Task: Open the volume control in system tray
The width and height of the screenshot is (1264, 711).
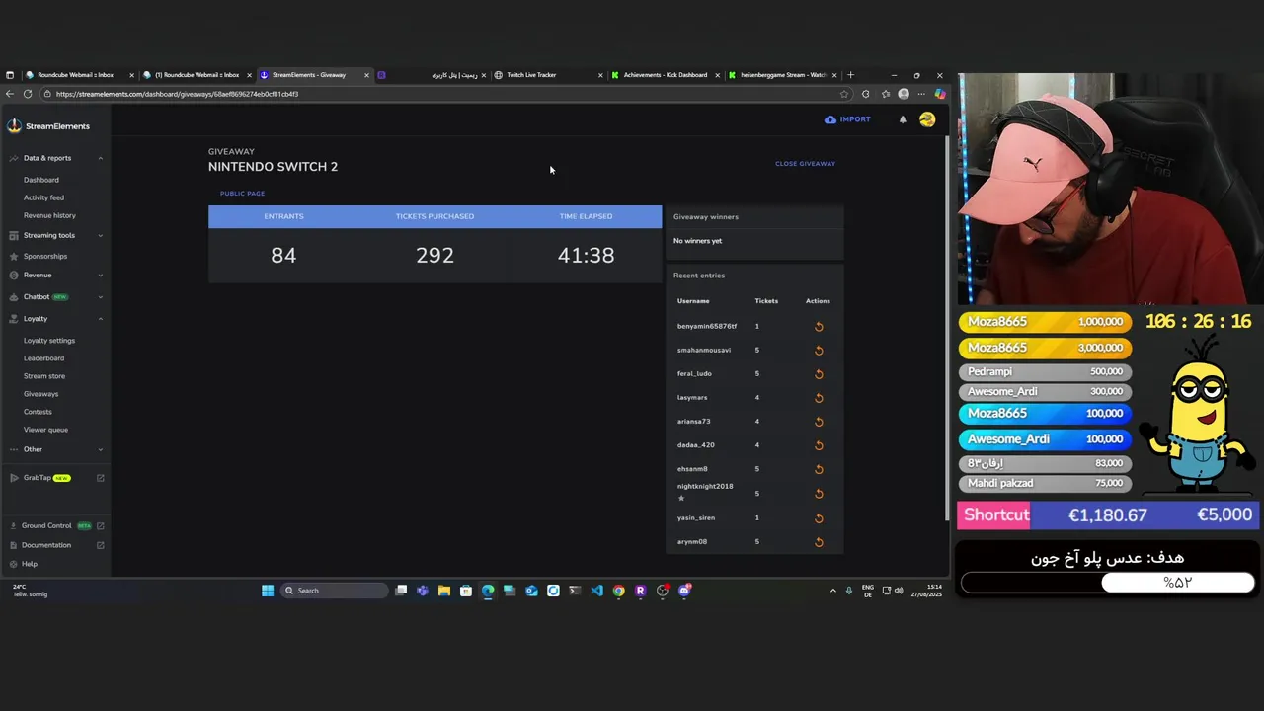Action: 899,591
